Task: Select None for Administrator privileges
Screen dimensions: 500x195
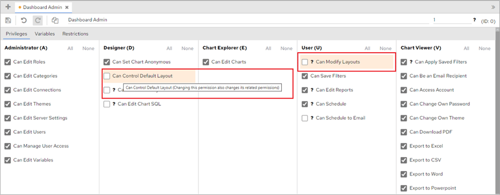Action: pyautogui.click(x=88, y=49)
